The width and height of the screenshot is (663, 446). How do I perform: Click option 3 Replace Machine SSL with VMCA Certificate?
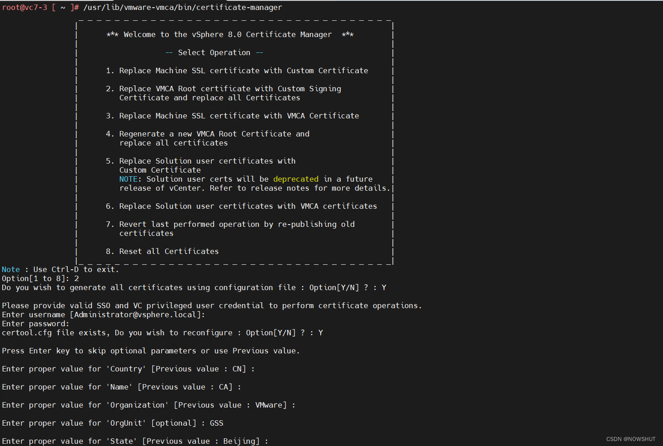232,116
